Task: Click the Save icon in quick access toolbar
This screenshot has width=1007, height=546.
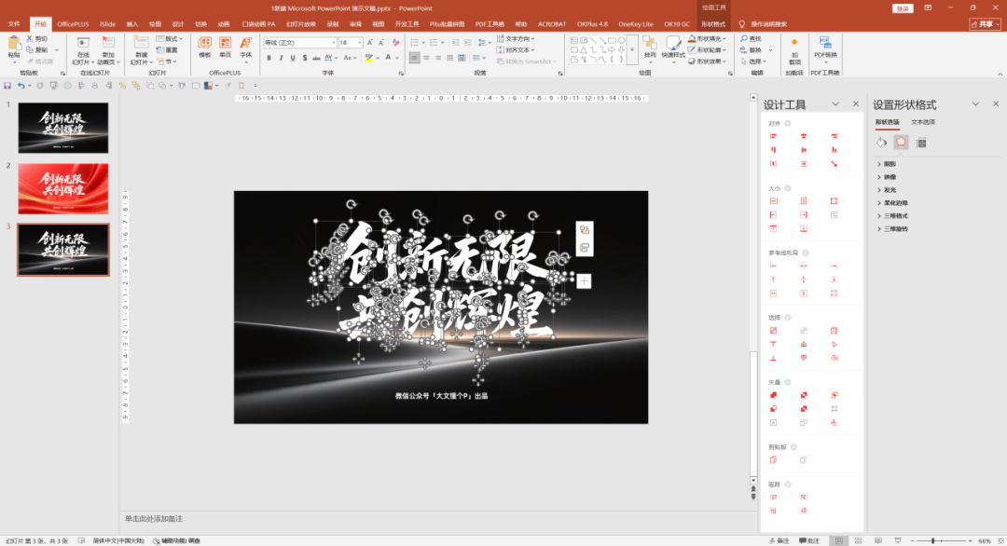Action: click(x=7, y=85)
